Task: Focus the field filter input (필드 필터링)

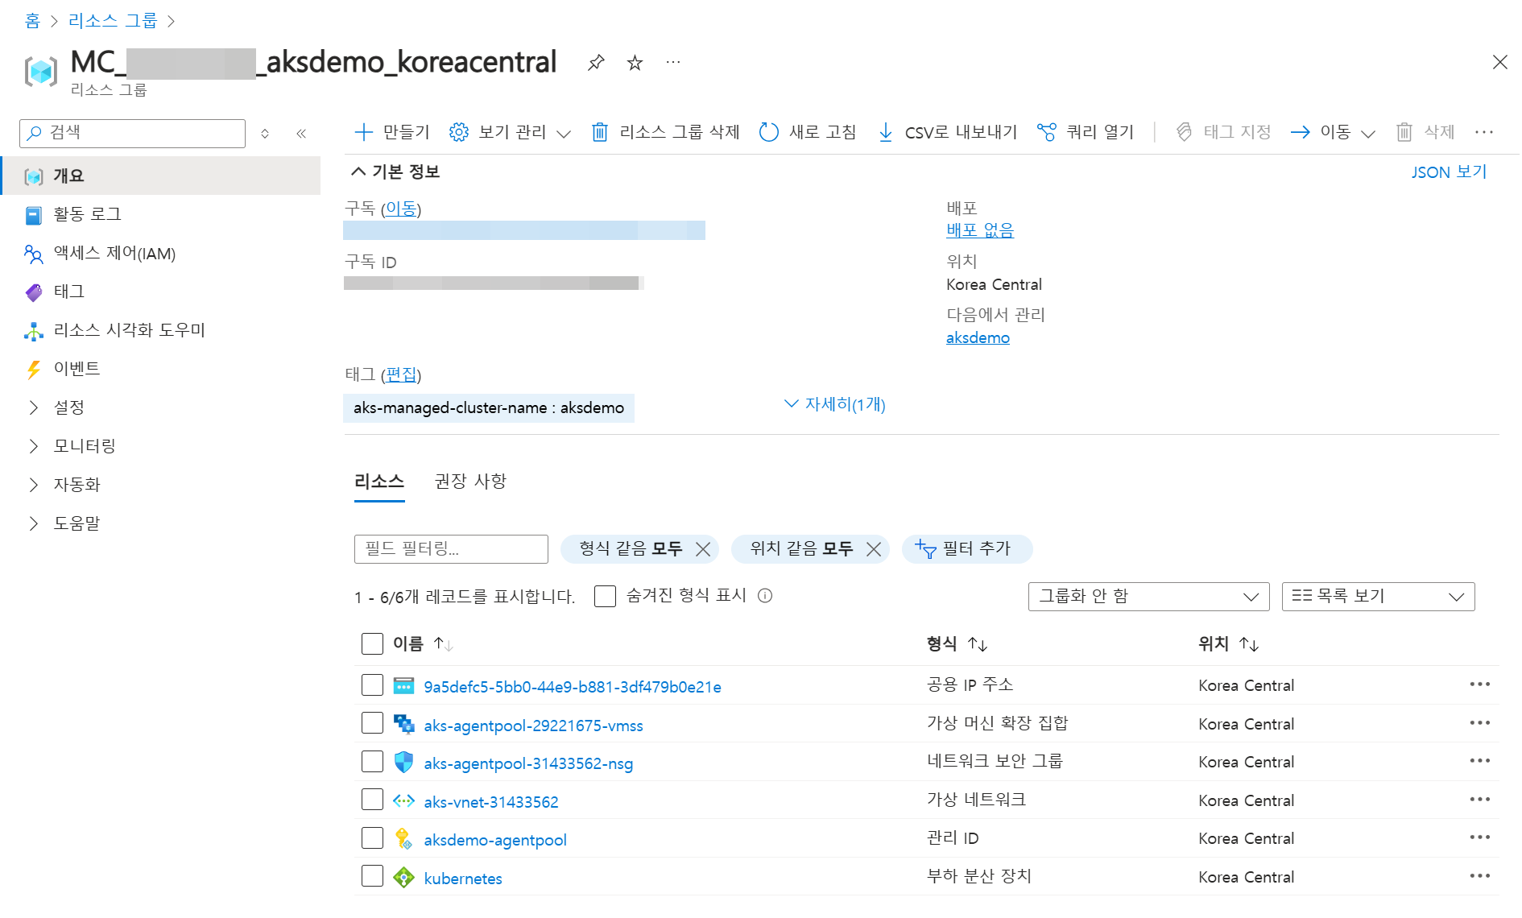Action: click(x=451, y=549)
